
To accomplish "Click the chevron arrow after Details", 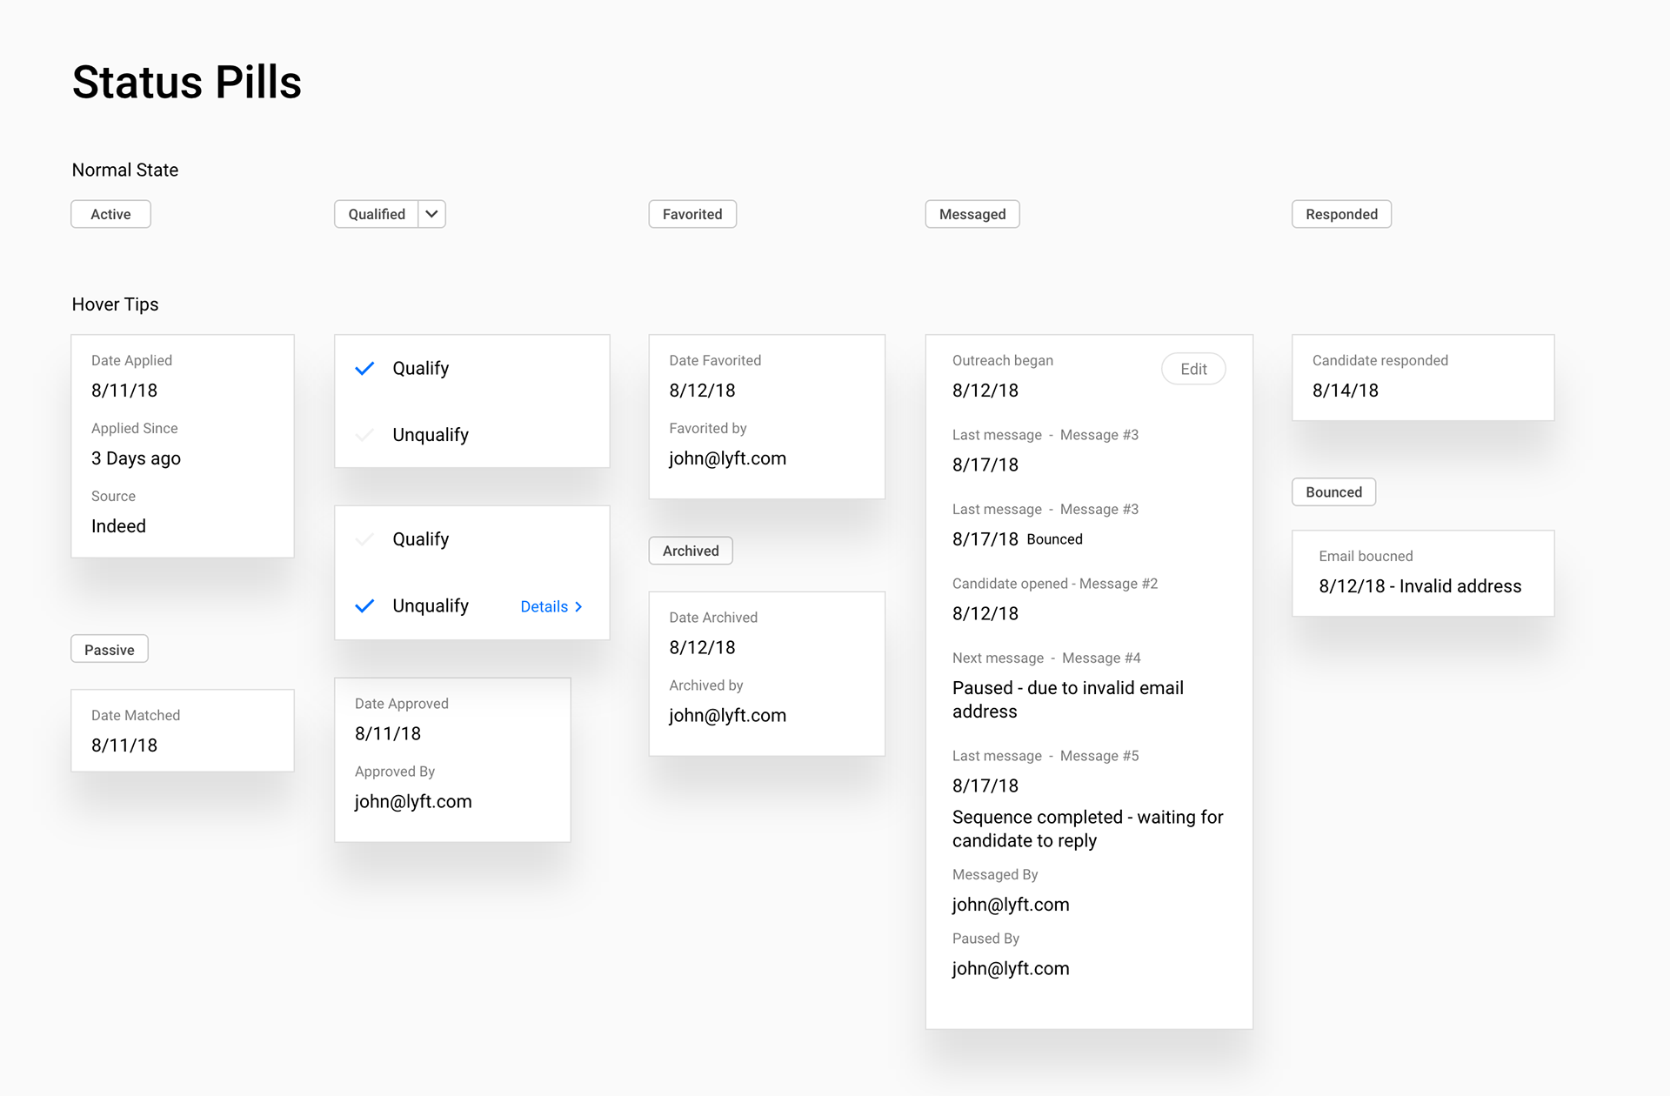I will click(x=578, y=606).
